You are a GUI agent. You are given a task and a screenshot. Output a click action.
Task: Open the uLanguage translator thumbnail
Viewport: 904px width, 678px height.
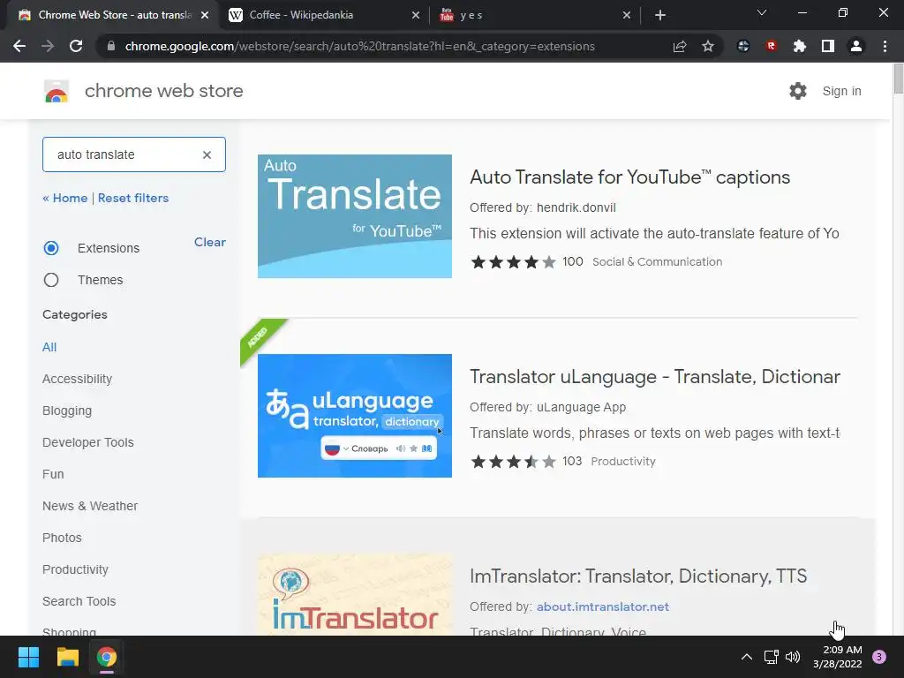[x=355, y=416]
